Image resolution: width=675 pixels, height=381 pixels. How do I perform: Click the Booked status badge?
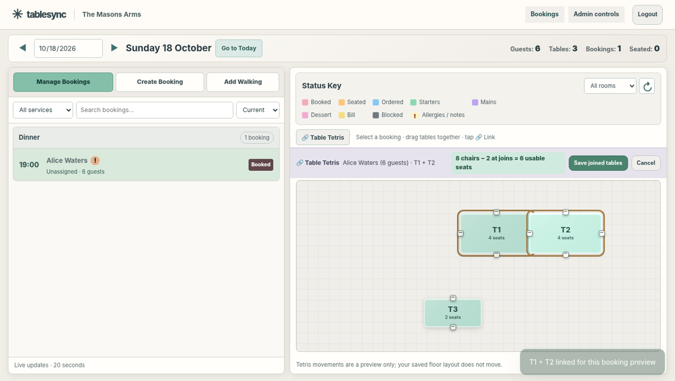coord(261,165)
